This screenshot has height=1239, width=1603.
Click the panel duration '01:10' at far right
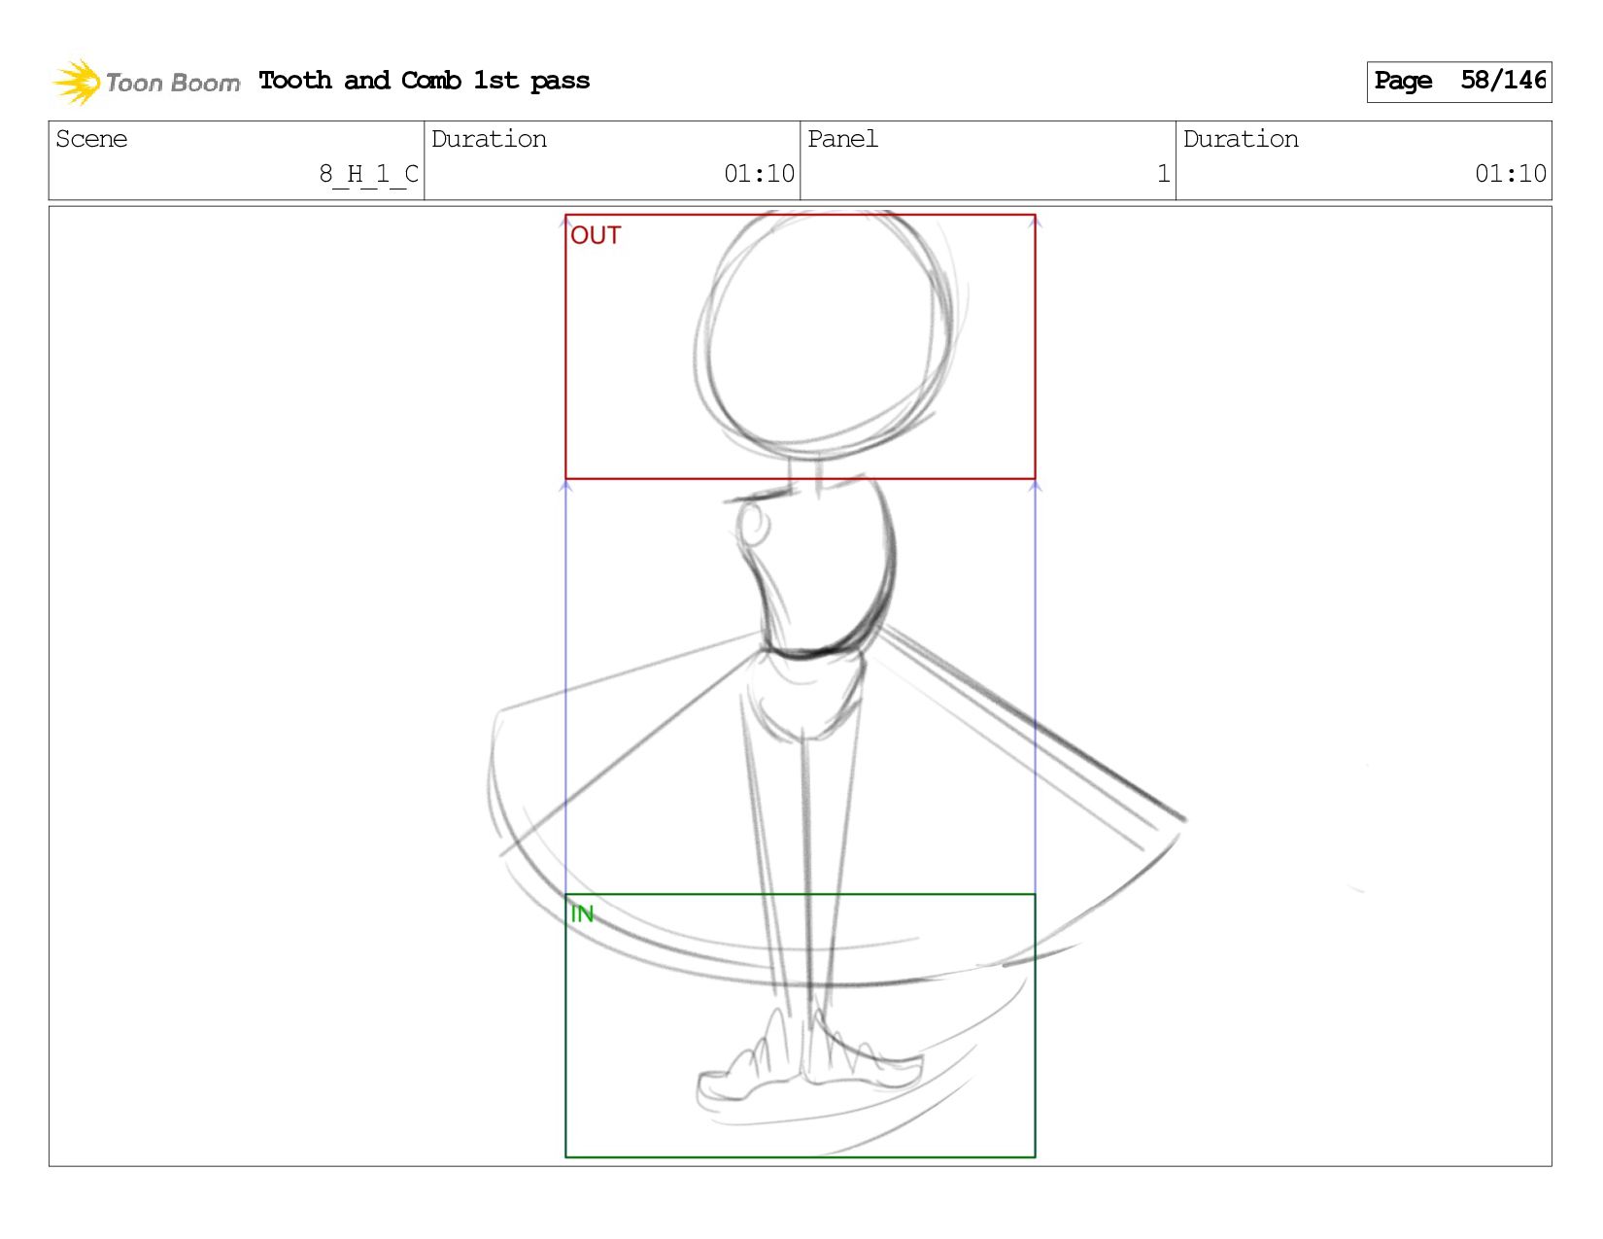click(x=1510, y=174)
